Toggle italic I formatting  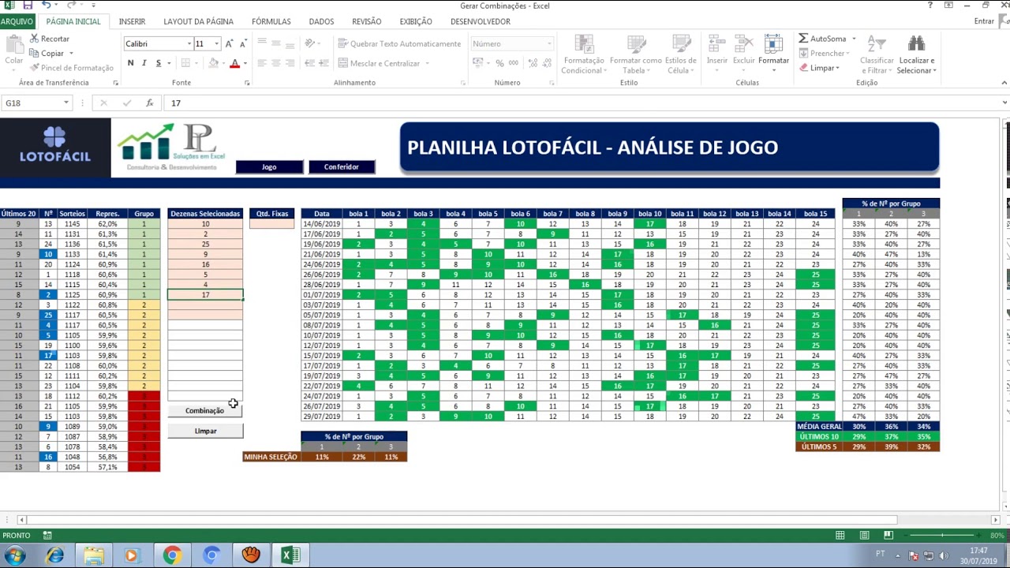pos(144,63)
